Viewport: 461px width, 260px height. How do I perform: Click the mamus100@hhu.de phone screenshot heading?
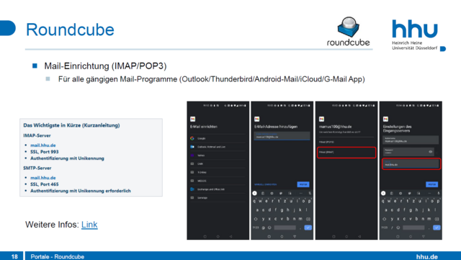pyautogui.click(x=335, y=127)
